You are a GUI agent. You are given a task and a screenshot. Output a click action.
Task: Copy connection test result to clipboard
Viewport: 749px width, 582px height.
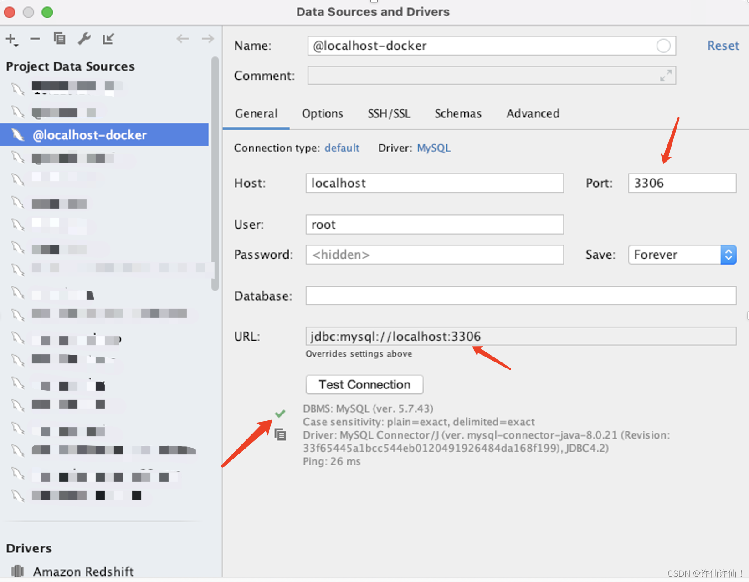pyautogui.click(x=280, y=434)
